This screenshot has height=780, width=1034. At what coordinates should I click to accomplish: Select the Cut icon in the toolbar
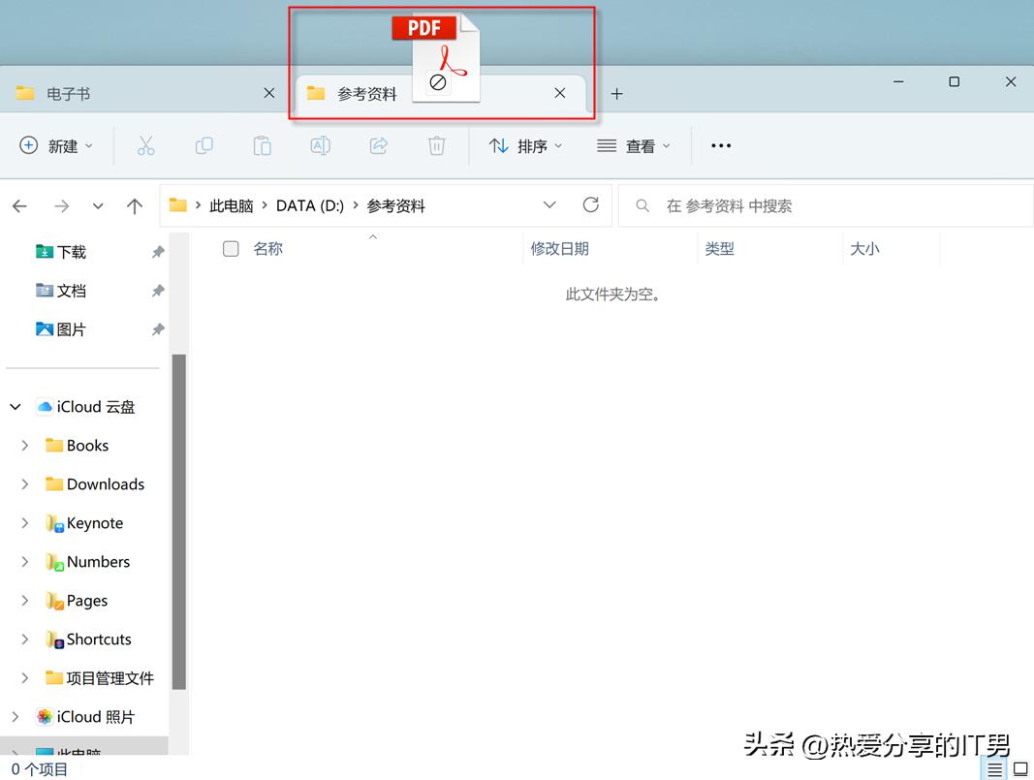coord(146,145)
